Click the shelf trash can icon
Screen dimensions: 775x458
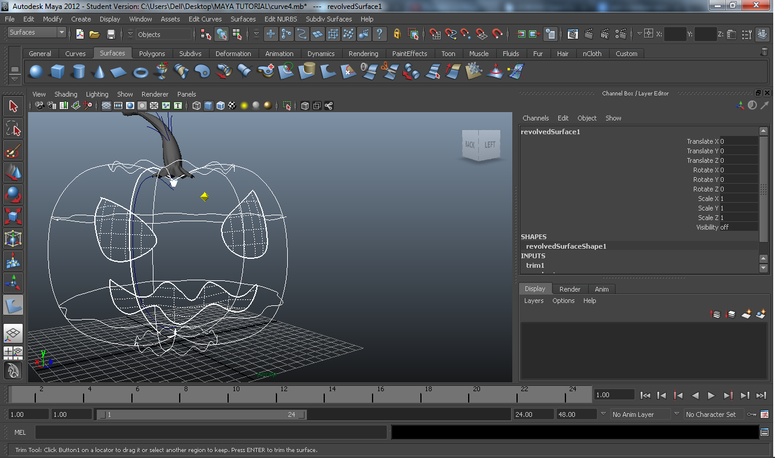(x=764, y=52)
